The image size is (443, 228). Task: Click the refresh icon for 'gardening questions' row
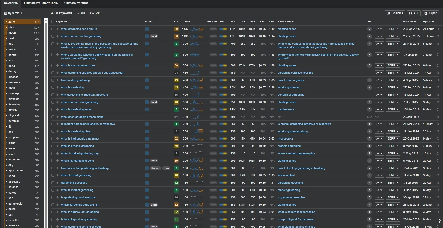pos(438,183)
